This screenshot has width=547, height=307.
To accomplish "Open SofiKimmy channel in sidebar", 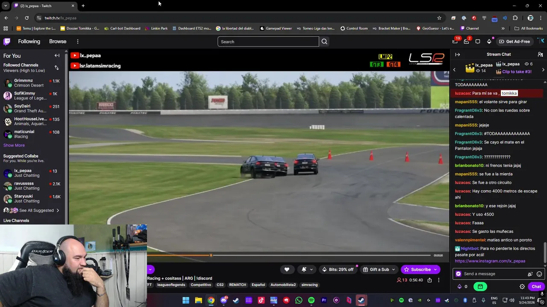I will (32, 96).
